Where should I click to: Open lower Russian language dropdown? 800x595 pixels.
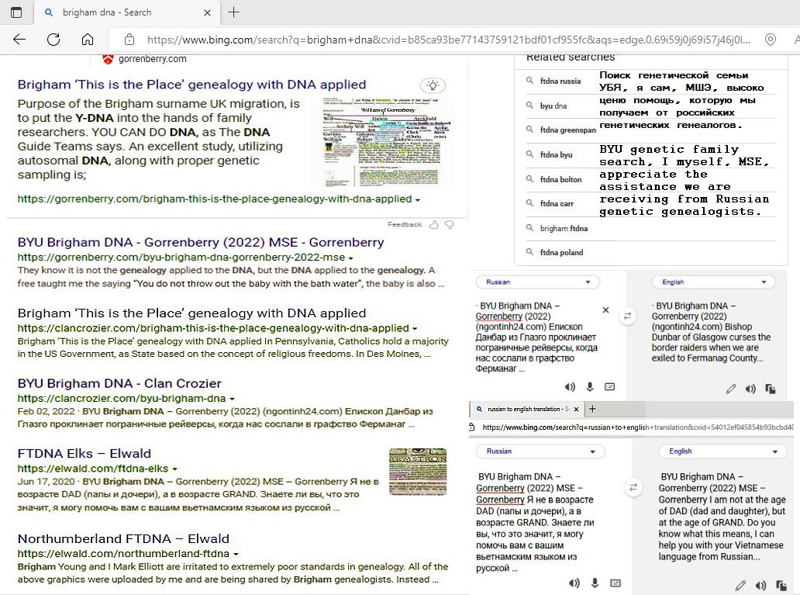pos(540,451)
